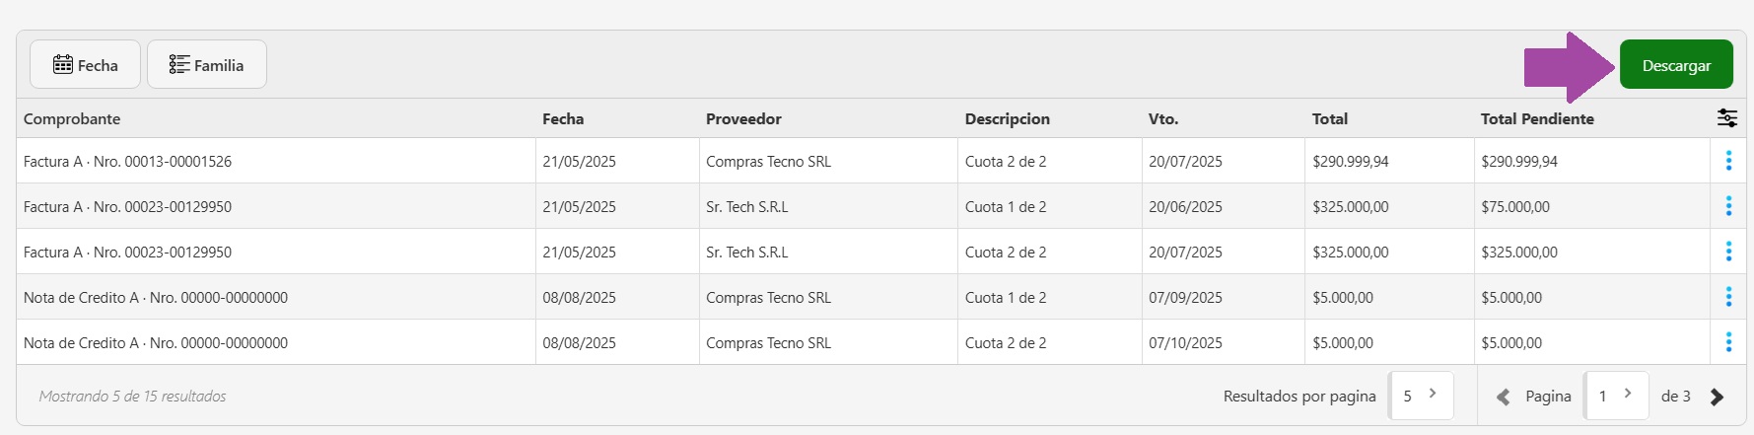Sort by the Vto. column header
The width and height of the screenshot is (1754, 435).
click(x=1162, y=118)
